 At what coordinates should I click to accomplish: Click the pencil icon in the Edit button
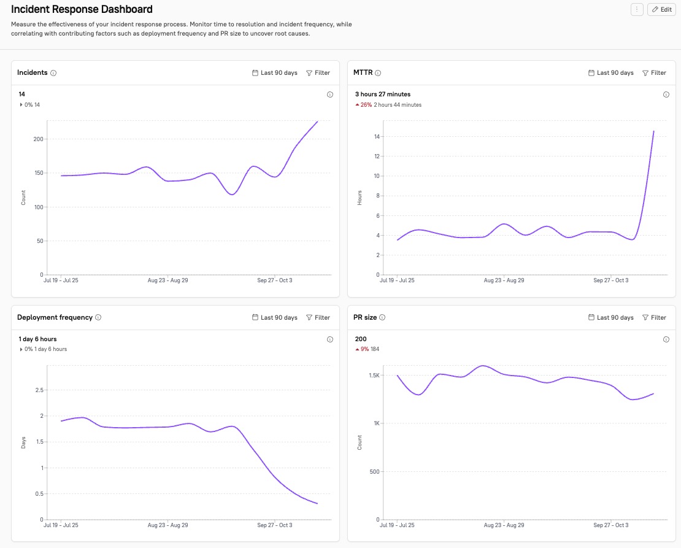654,9
